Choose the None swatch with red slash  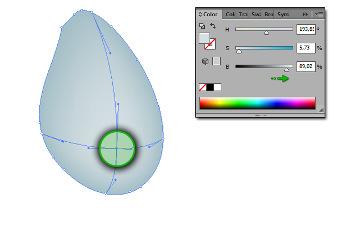click(x=203, y=87)
